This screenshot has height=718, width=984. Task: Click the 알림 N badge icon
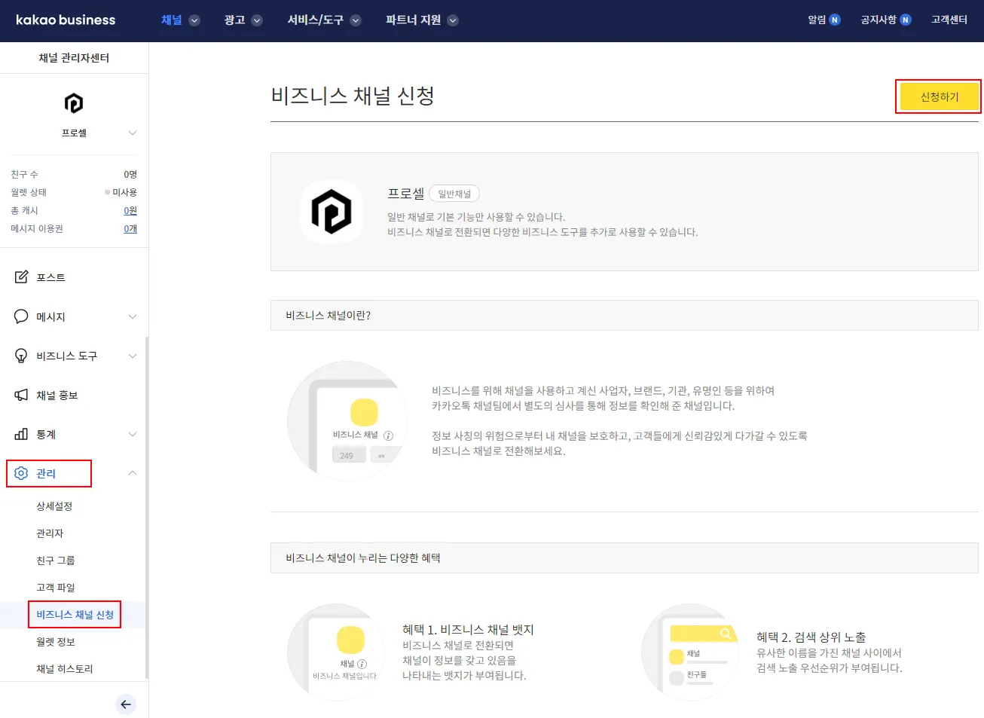(835, 20)
